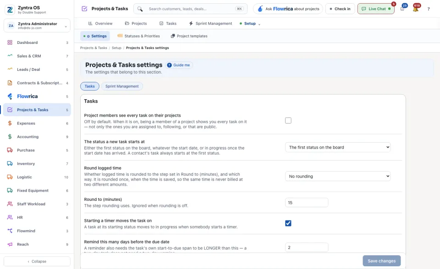Open Reach megaphone icon

10,244
